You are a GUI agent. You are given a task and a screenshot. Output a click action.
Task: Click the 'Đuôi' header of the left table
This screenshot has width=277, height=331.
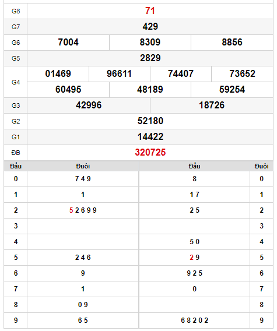83,166
